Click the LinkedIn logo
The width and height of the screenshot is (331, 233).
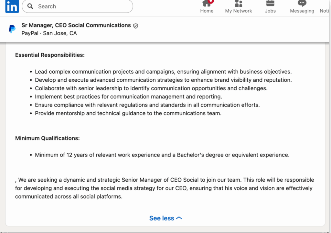pos(12,6)
